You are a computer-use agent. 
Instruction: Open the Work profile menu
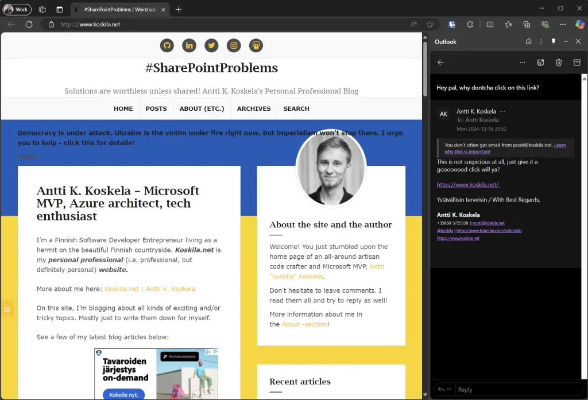coord(17,9)
